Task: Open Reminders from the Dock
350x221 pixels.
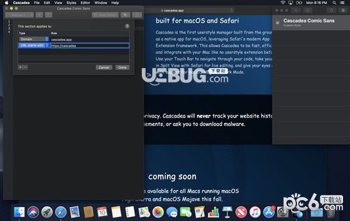Action: tap(130, 212)
